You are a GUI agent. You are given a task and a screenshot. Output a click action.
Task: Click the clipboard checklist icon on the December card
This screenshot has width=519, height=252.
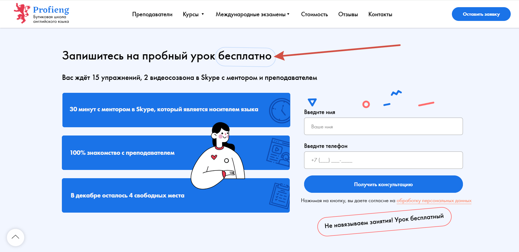coord(280,196)
